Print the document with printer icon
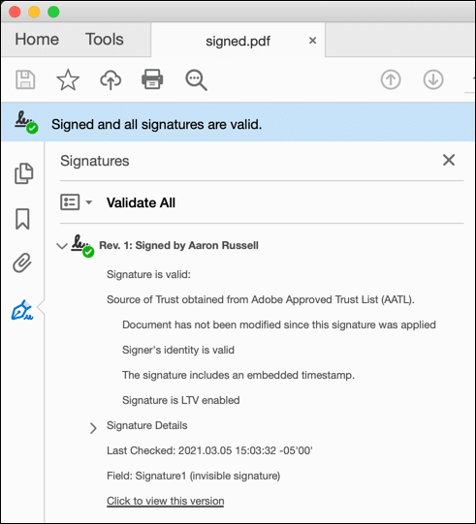Image resolution: width=476 pixels, height=524 pixels. (x=152, y=79)
